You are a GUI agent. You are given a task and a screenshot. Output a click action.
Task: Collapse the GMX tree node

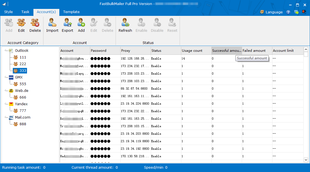tap(6, 77)
